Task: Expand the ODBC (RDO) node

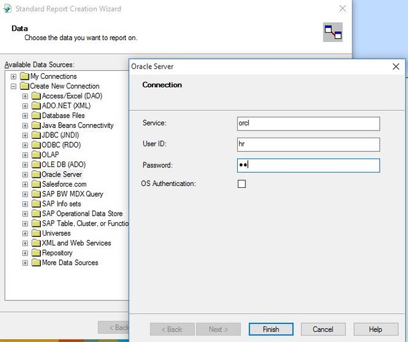Action: point(25,145)
